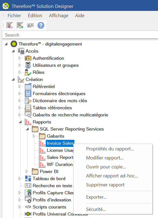
Task: Click the Tables référencées table icon
Action: coord(28,108)
